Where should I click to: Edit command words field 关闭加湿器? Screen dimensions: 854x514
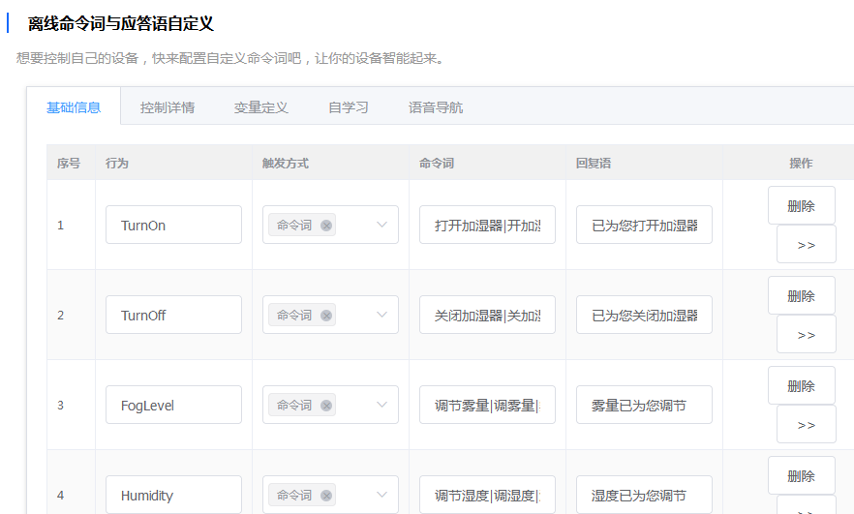click(487, 315)
